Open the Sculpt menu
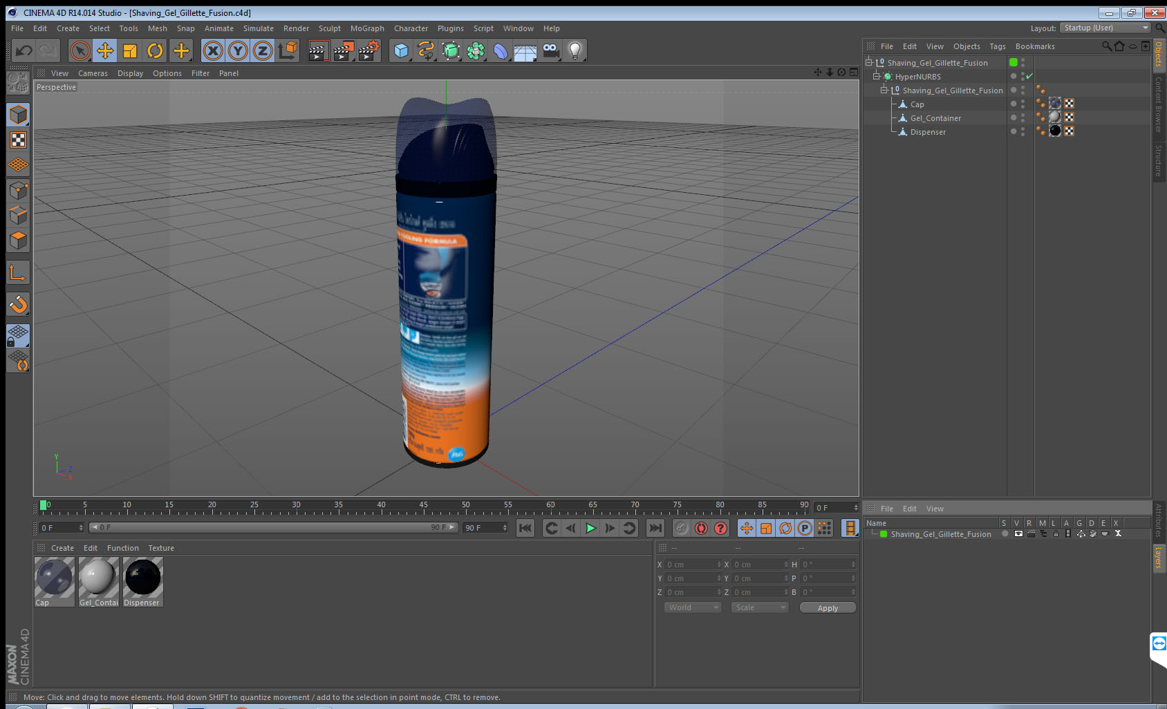 (x=330, y=28)
